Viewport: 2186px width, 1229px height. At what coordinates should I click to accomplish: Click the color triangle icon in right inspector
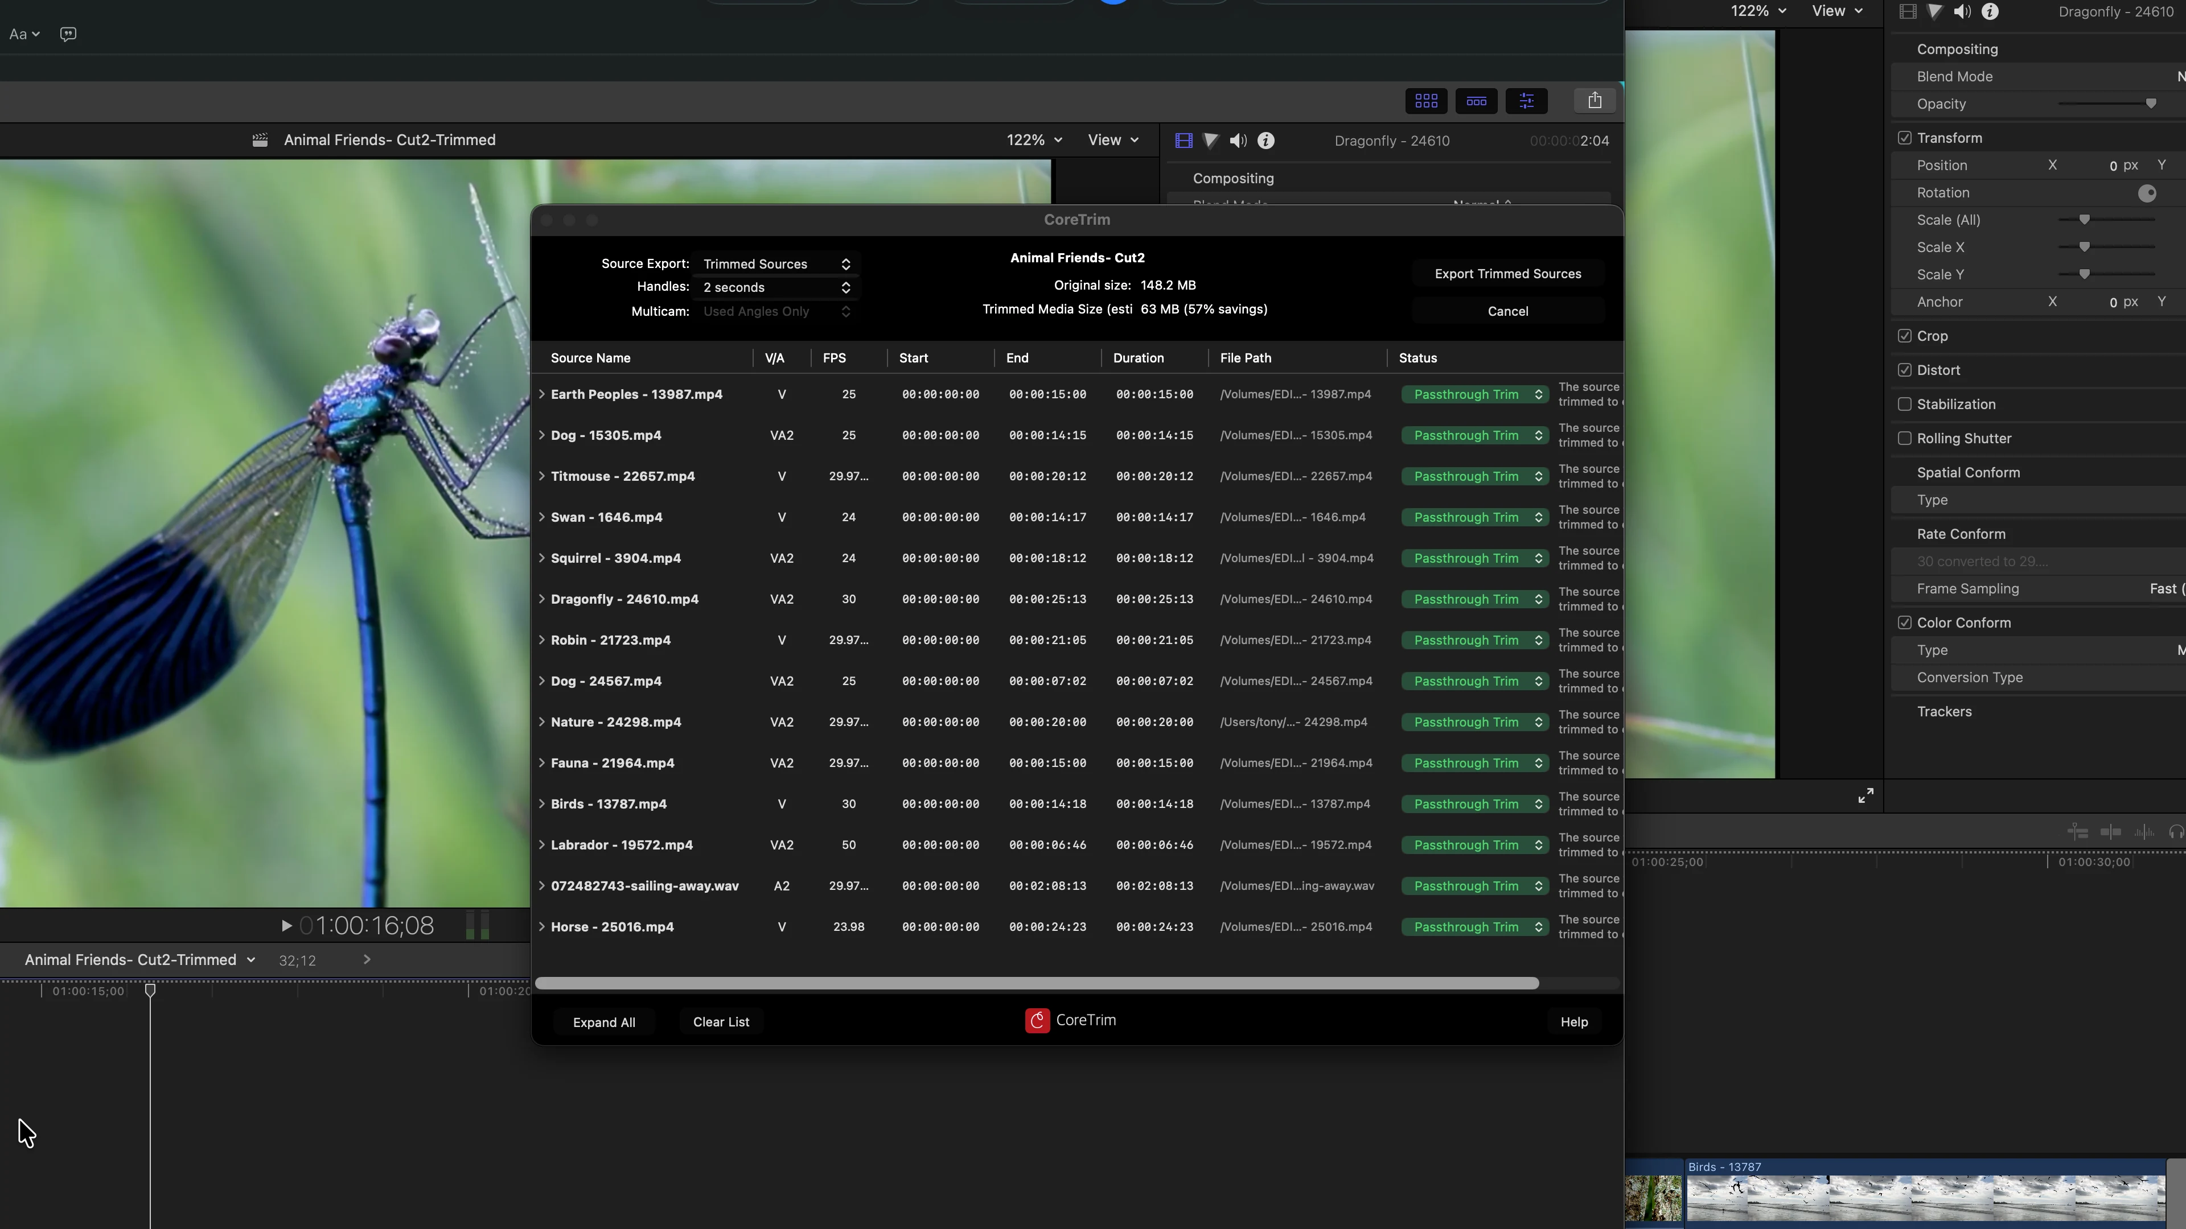point(1935,11)
